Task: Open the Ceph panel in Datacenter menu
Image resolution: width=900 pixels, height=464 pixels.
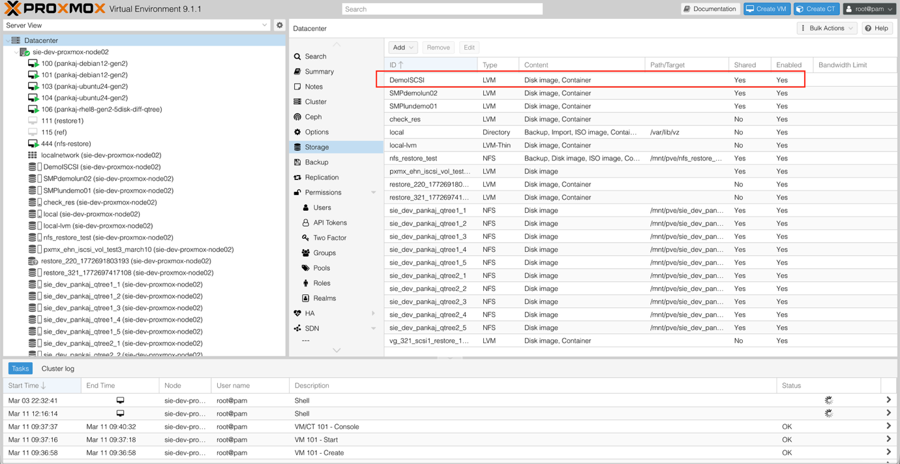Action: click(x=299, y=116)
